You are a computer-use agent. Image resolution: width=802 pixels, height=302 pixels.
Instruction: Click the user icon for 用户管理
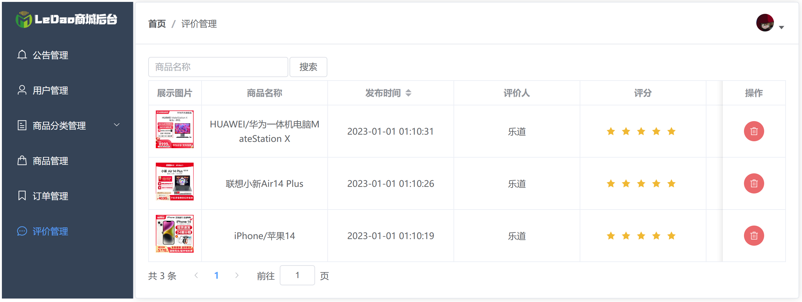[x=22, y=90]
